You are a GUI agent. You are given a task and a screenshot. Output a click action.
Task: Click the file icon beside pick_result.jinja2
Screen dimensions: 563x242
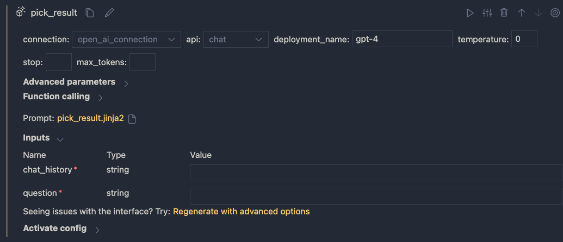click(132, 119)
